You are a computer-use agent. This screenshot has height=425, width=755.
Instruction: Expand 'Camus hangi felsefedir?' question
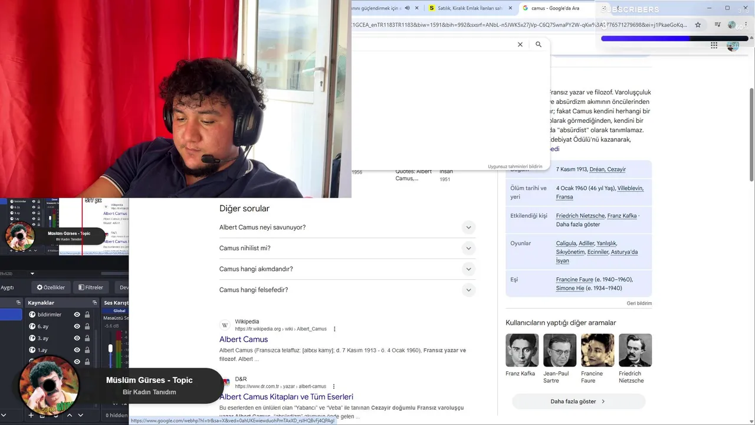(347, 290)
